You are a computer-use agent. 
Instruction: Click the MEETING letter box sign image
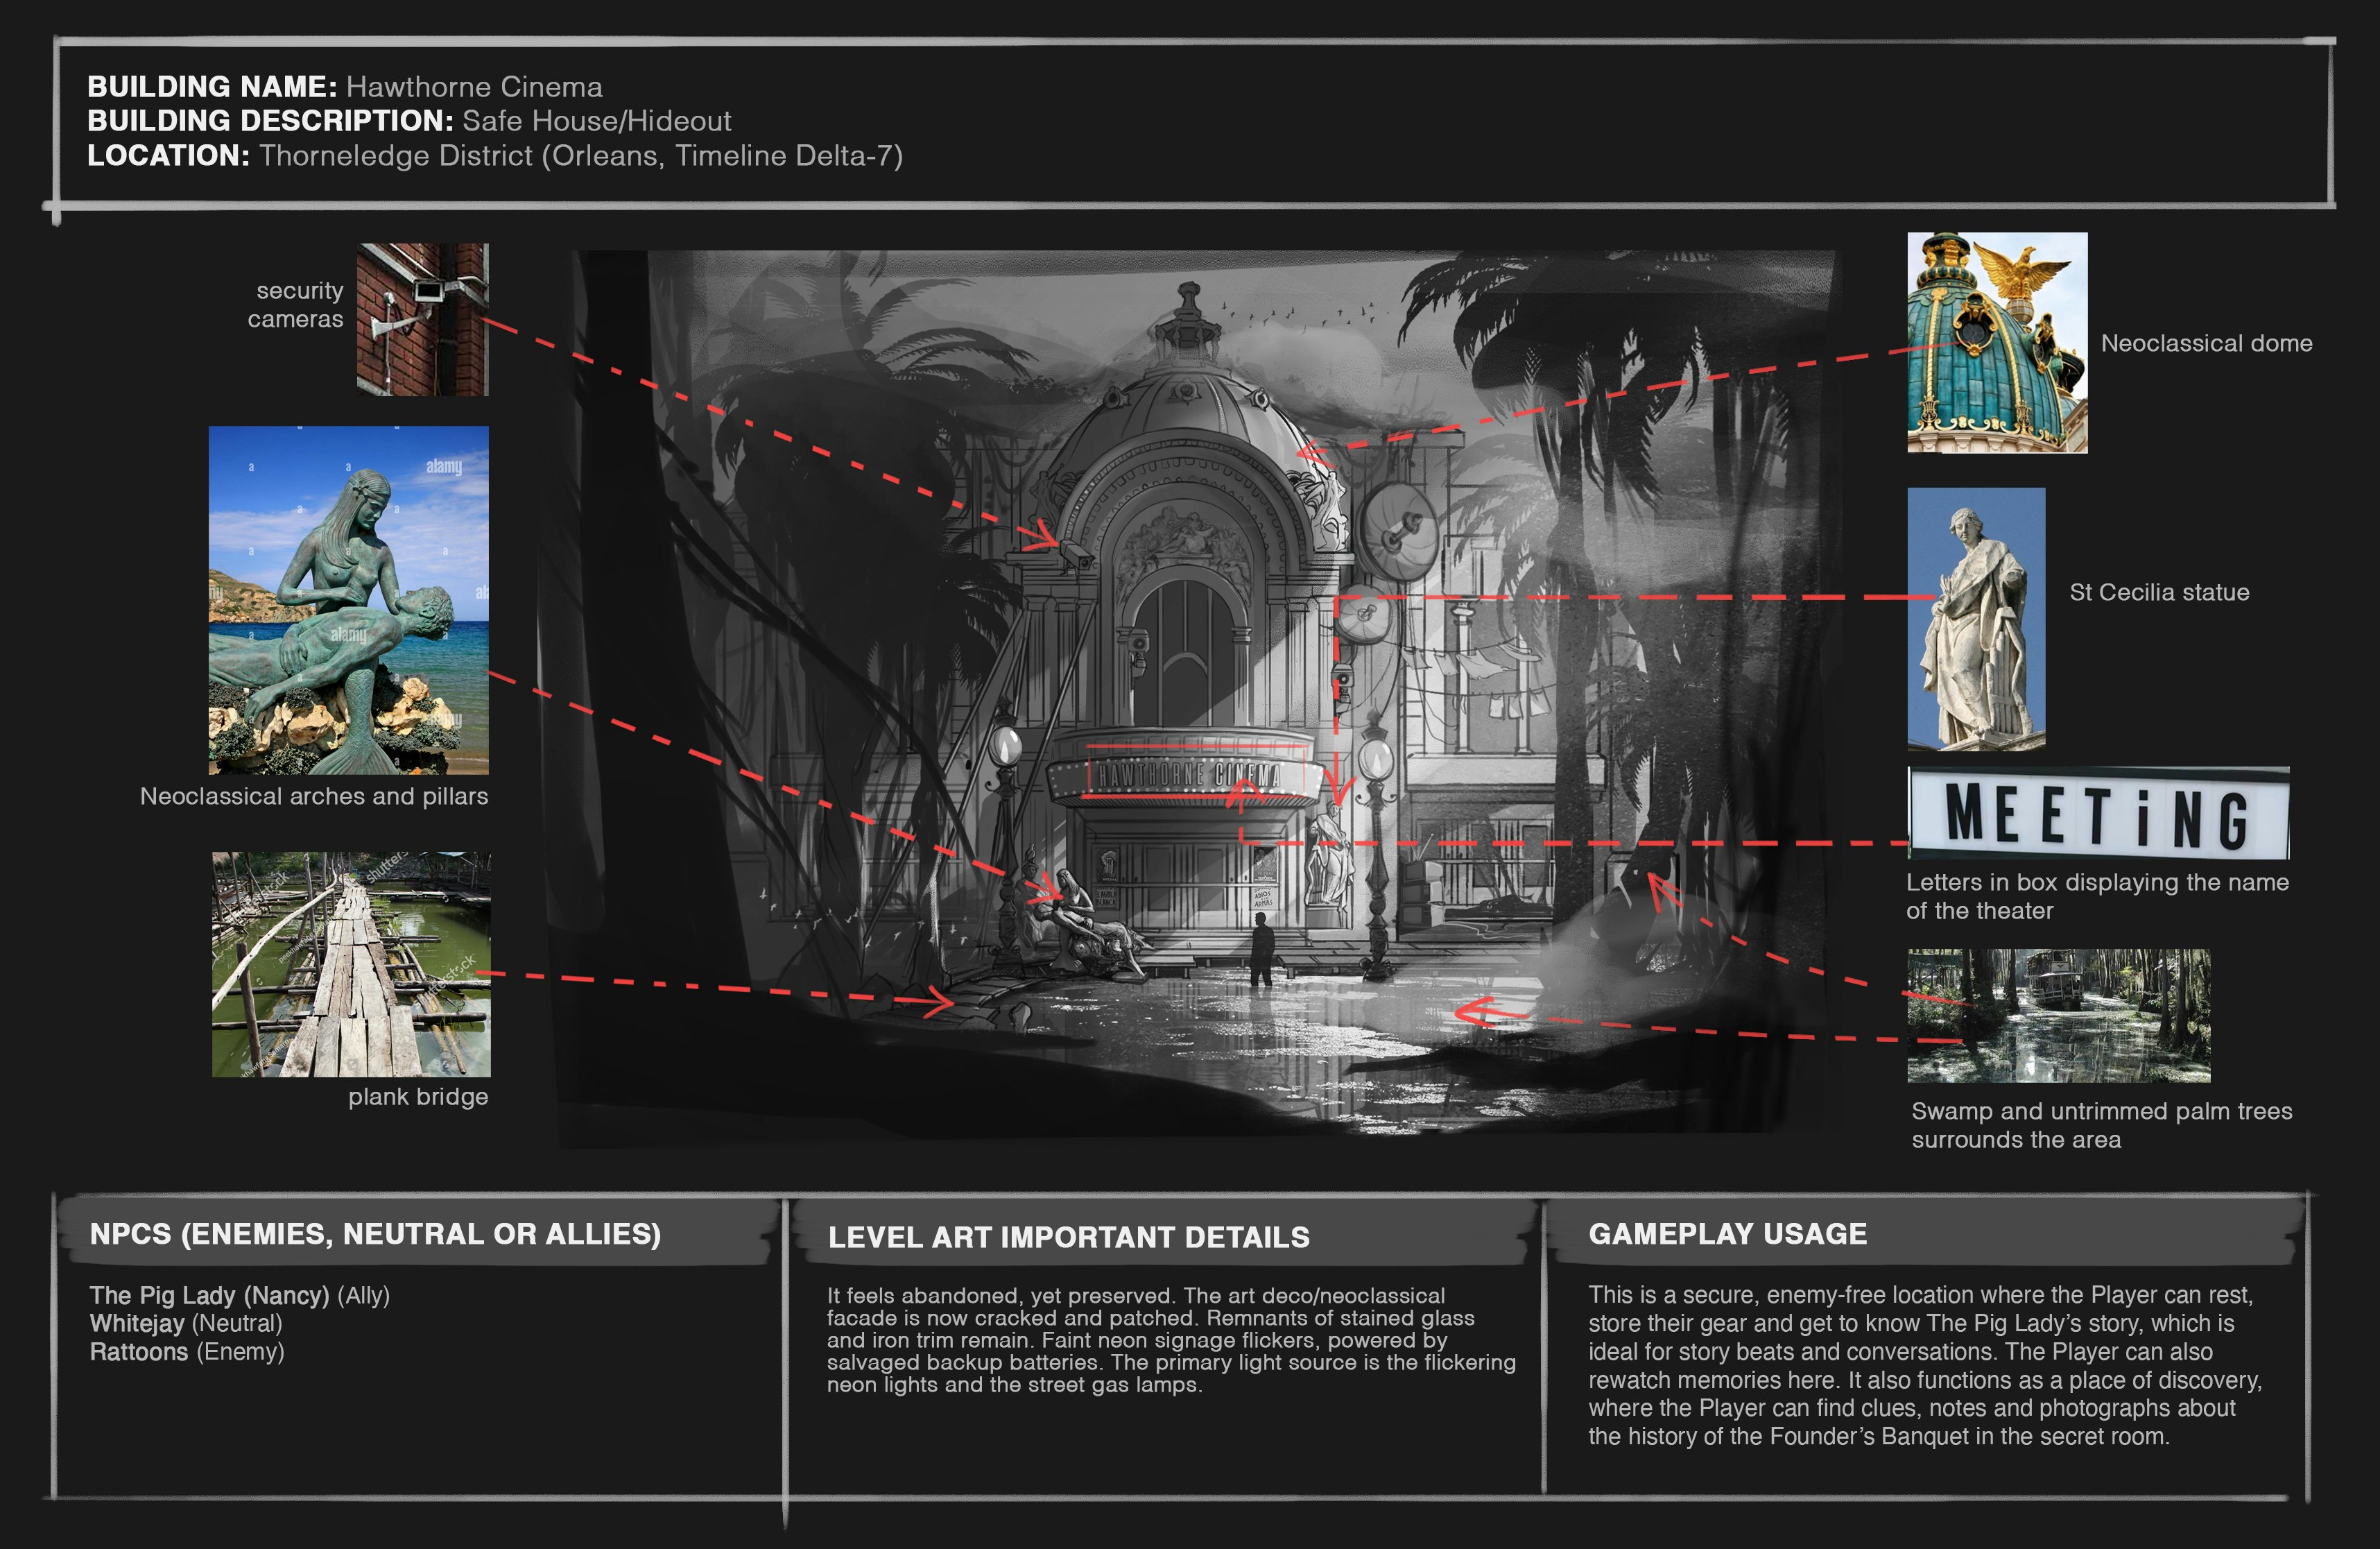[2098, 814]
